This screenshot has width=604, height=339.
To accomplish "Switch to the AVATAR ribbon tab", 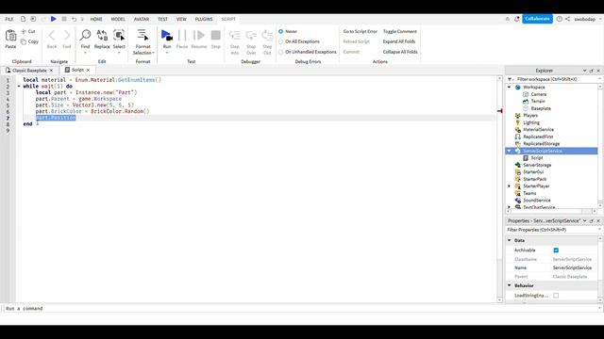I will pyautogui.click(x=142, y=19).
